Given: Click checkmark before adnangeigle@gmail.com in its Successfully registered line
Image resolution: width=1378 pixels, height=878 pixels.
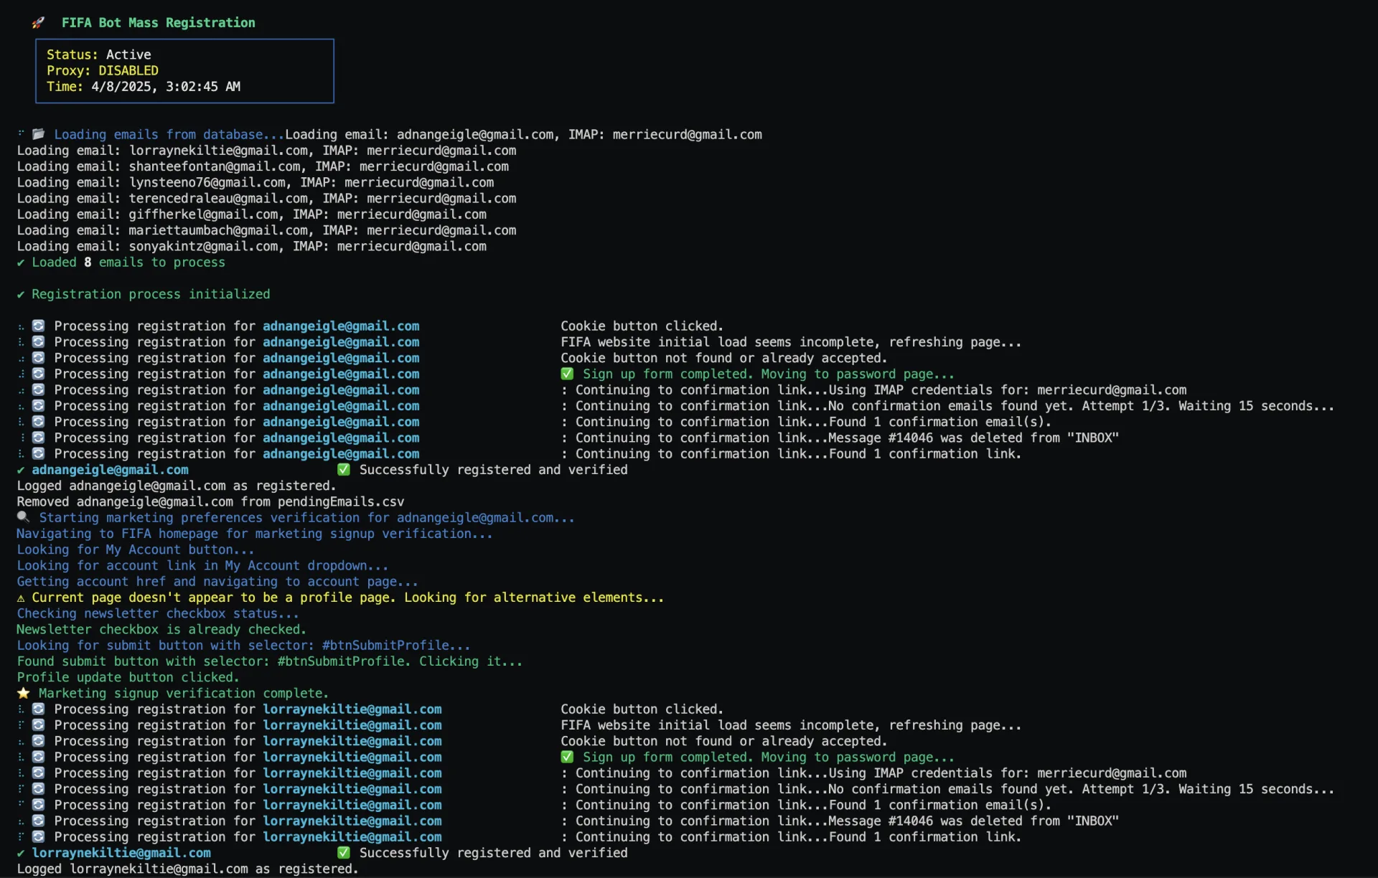Looking at the screenshot, I should pos(21,470).
